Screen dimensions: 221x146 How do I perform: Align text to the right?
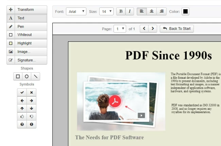tap(161, 12)
